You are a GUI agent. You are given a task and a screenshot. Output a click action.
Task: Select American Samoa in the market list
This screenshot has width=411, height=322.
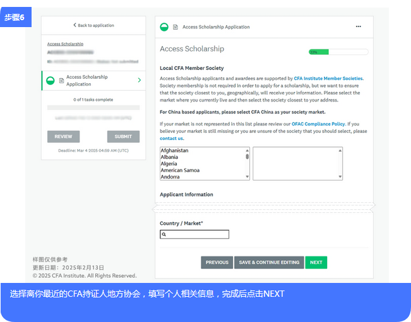(x=180, y=170)
